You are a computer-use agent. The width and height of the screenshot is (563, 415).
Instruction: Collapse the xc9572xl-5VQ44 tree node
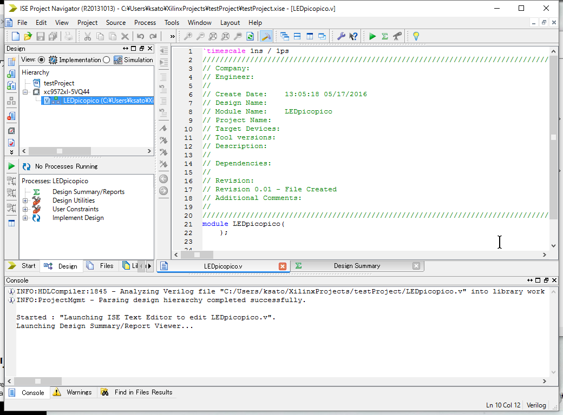click(25, 92)
